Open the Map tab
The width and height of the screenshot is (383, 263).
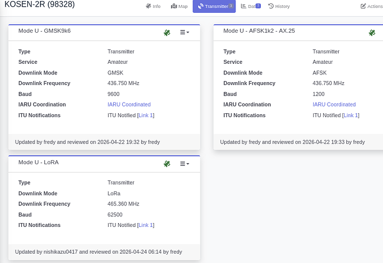coord(179,6)
